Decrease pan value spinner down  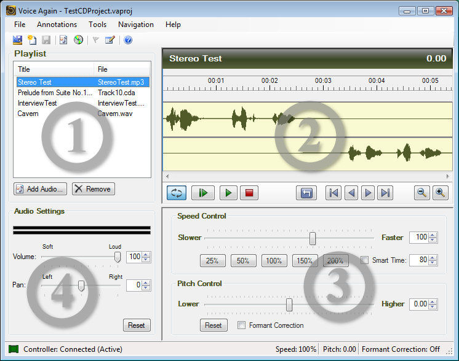[x=146, y=288]
